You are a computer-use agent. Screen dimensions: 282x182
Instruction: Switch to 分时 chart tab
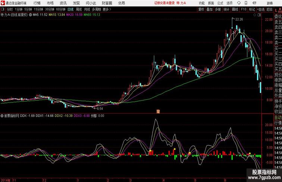(x=10, y=9)
